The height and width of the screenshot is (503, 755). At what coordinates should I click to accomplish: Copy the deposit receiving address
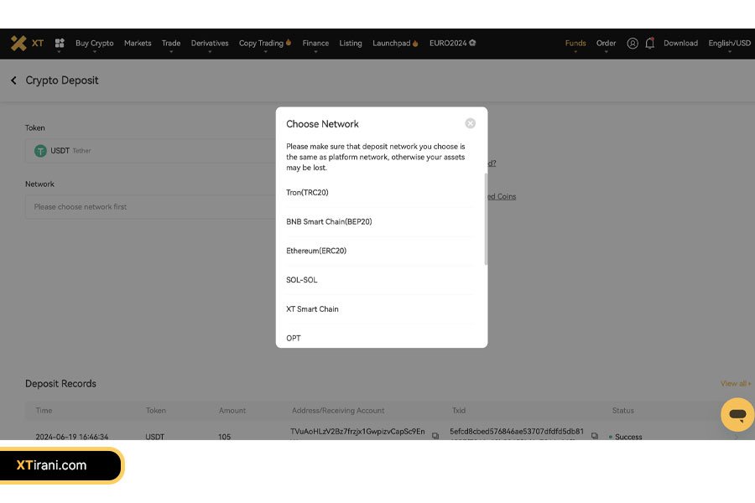(435, 436)
